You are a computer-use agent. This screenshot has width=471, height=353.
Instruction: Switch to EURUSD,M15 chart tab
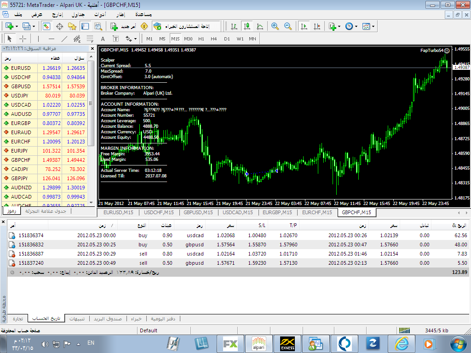point(118,212)
